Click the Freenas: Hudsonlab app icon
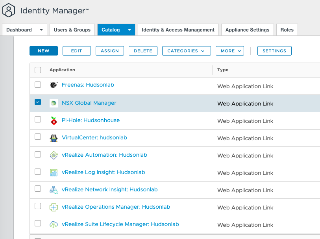 pos(54,85)
